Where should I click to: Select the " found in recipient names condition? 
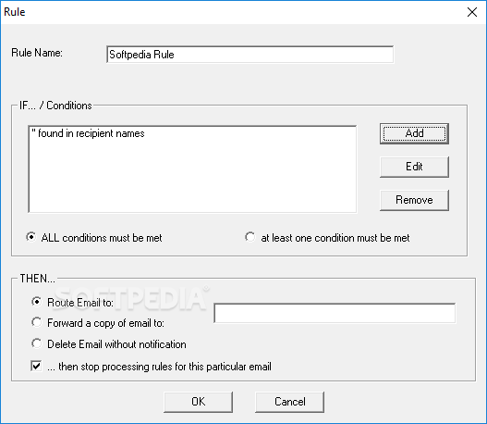(x=88, y=133)
